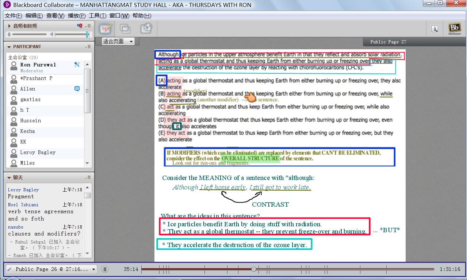Pause the recording playback

coord(105,269)
